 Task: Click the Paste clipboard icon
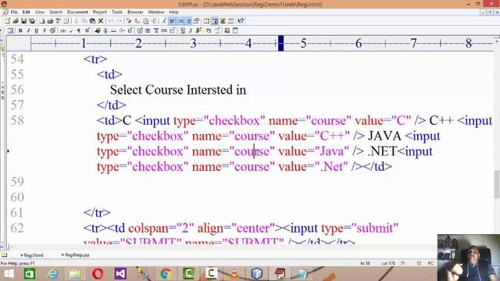[x=92, y=21]
